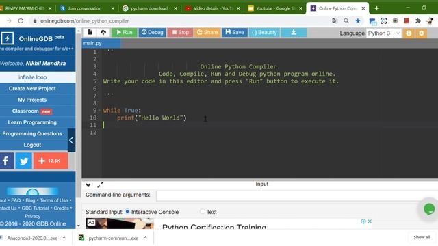This screenshot has width=438, height=246.
Task: Go forward in browser history
Action: [9, 21]
